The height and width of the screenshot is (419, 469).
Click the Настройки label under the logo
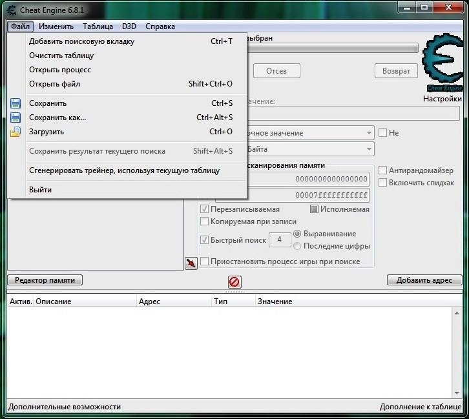pyautogui.click(x=443, y=99)
